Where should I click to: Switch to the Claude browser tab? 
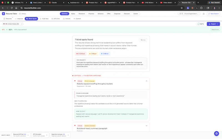[x=56, y=3]
